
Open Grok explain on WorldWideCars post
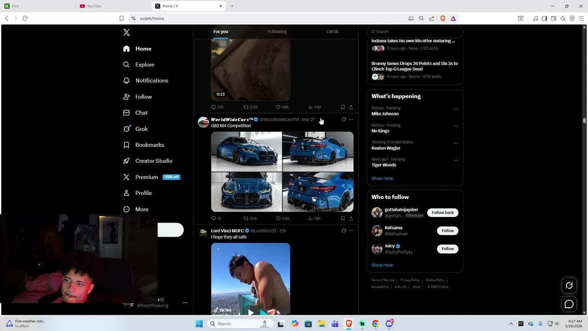(x=344, y=120)
